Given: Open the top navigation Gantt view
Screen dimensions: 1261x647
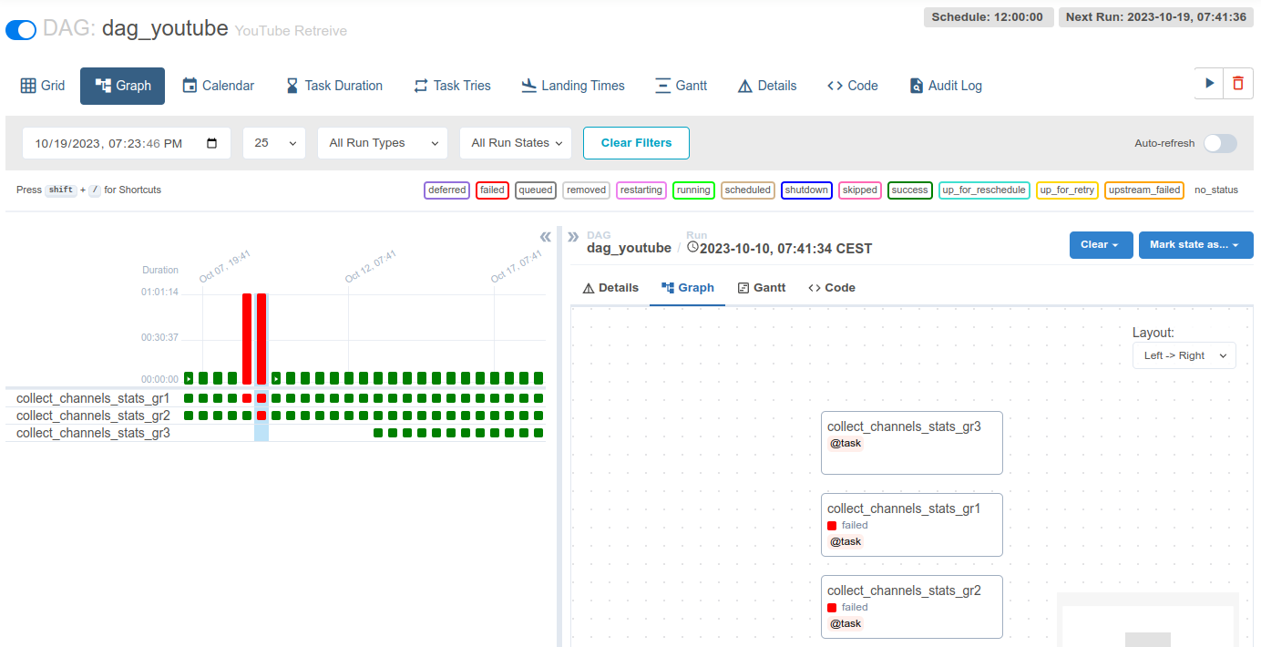Looking at the screenshot, I should 682,86.
